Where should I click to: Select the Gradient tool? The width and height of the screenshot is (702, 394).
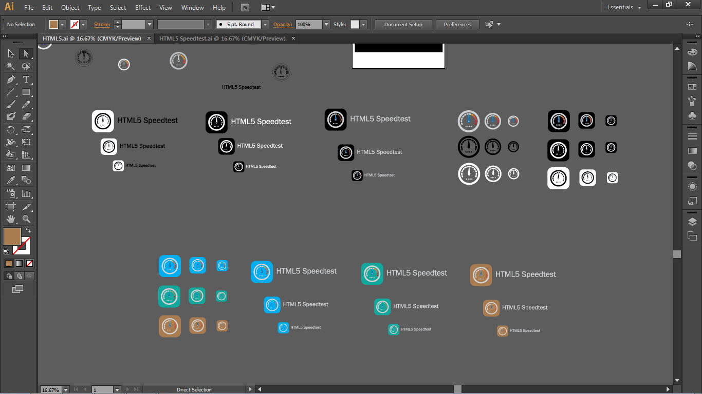coord(26,168)
